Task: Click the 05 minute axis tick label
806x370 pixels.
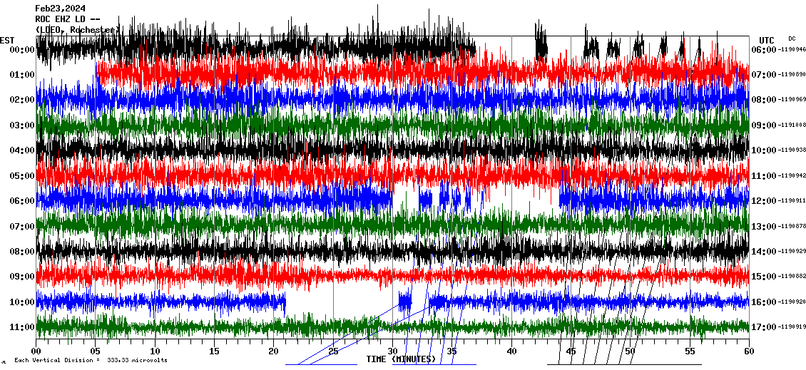Action: click(x=96, y=351)
